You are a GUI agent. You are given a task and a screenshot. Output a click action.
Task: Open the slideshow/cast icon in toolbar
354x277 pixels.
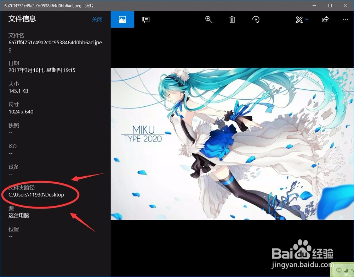click(146, 20)
